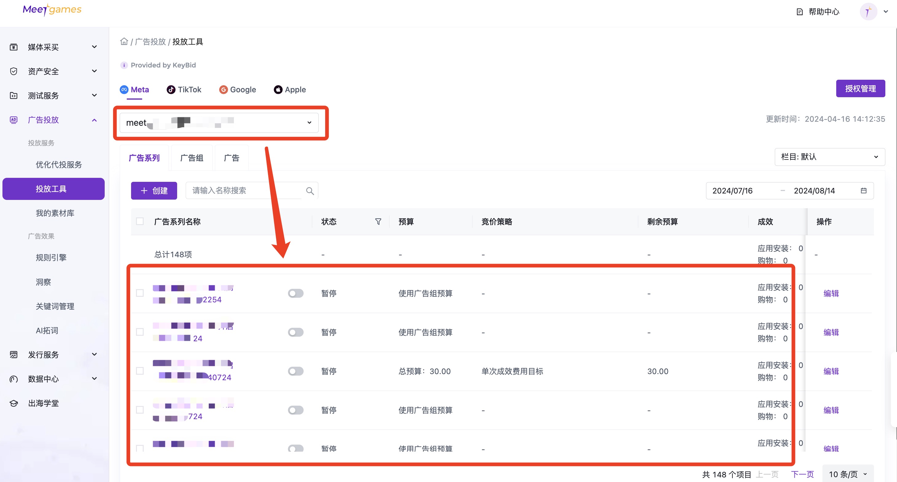Open the user account dropdown arrow
The image size is (897, 482).
[886, 12]
